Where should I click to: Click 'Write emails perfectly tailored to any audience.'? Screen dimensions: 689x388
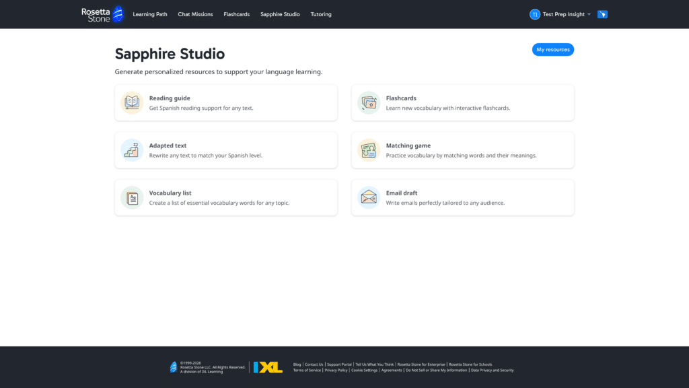point(445,203)
